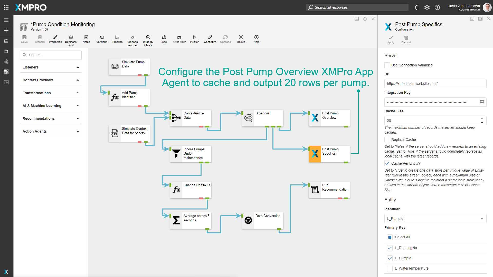
Task: Publish the data stream
Action: pos(195,39)
